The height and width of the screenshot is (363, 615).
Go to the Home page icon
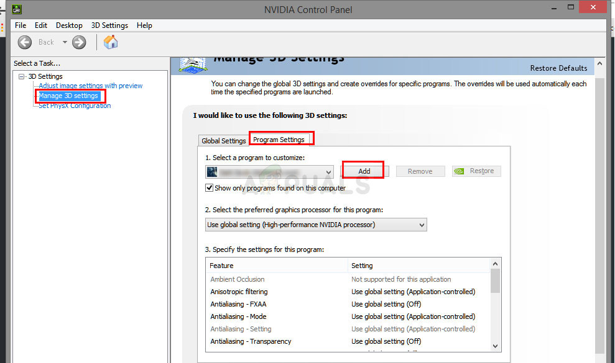tap(111, 42)
